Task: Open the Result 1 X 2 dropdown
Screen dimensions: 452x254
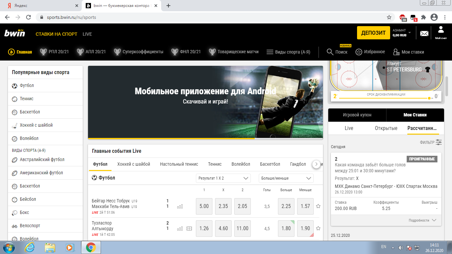Action: coord(223,178)
